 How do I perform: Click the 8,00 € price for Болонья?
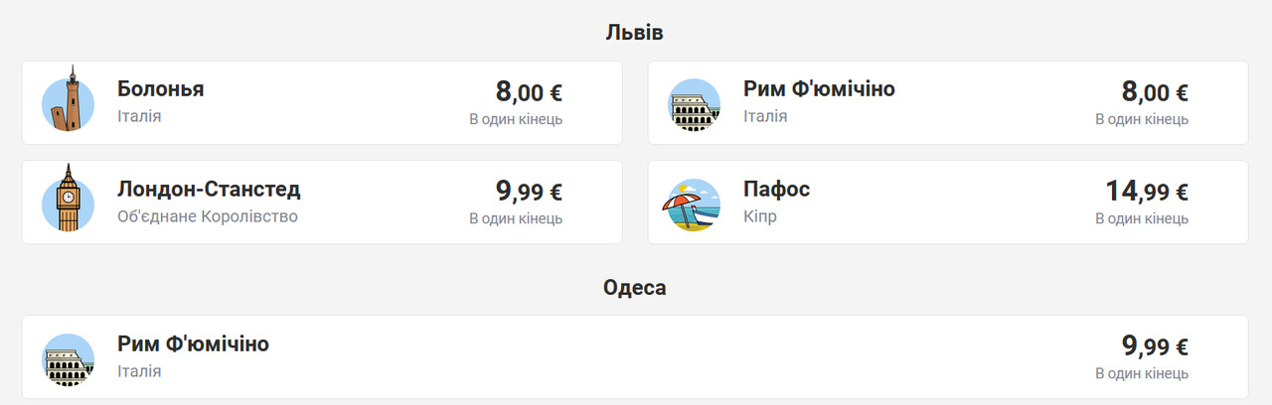pyautogui.click(x=529, y=92)
